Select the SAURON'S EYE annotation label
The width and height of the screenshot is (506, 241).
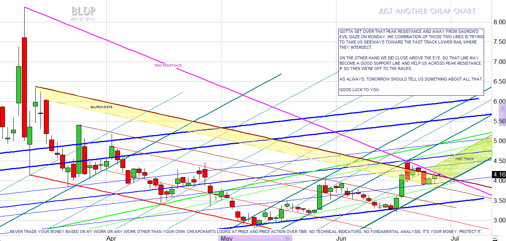(101, 107)
